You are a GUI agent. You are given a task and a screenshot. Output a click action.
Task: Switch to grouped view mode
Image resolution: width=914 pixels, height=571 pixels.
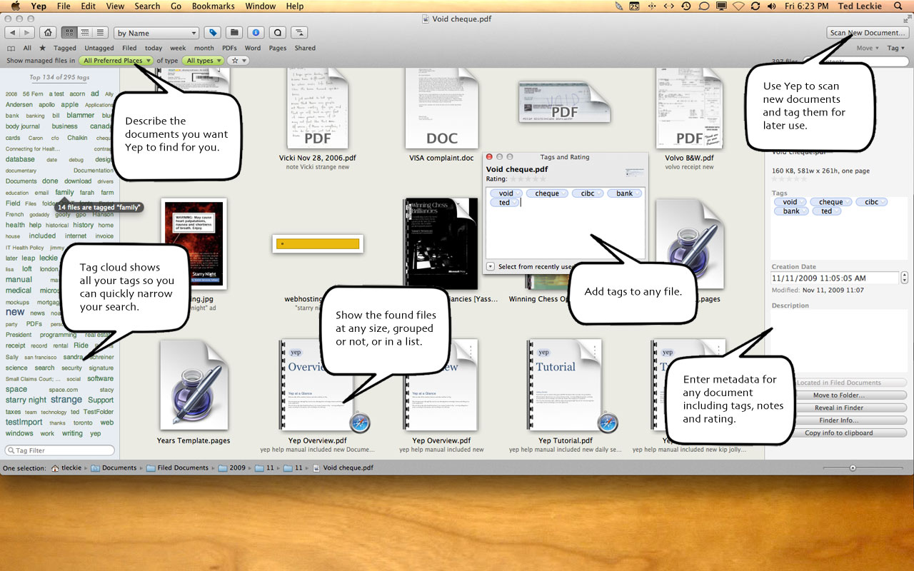85,33
